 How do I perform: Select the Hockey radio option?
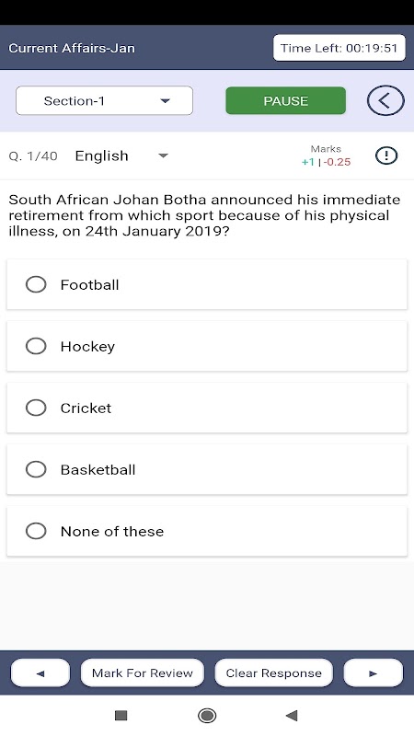[x=206, y=346]
